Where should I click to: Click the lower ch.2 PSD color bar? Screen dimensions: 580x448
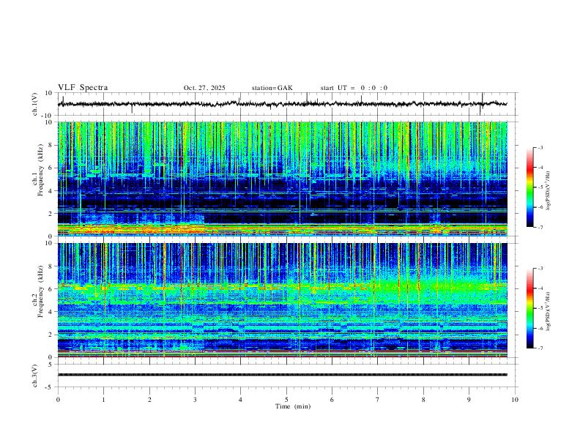click(529, 308)
